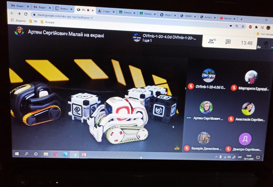The height and width of the screenshot is (187, 273).
Task: Switch to Chrome on the taskbar
Action: pyautogui.click(x=75, y=155)
